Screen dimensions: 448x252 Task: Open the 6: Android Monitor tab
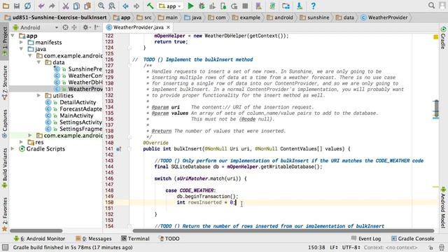coord(39,239)
